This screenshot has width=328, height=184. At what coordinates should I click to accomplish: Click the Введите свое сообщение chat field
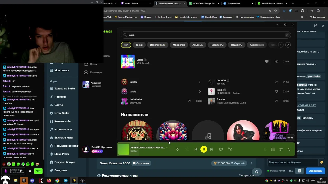(292, 162)
